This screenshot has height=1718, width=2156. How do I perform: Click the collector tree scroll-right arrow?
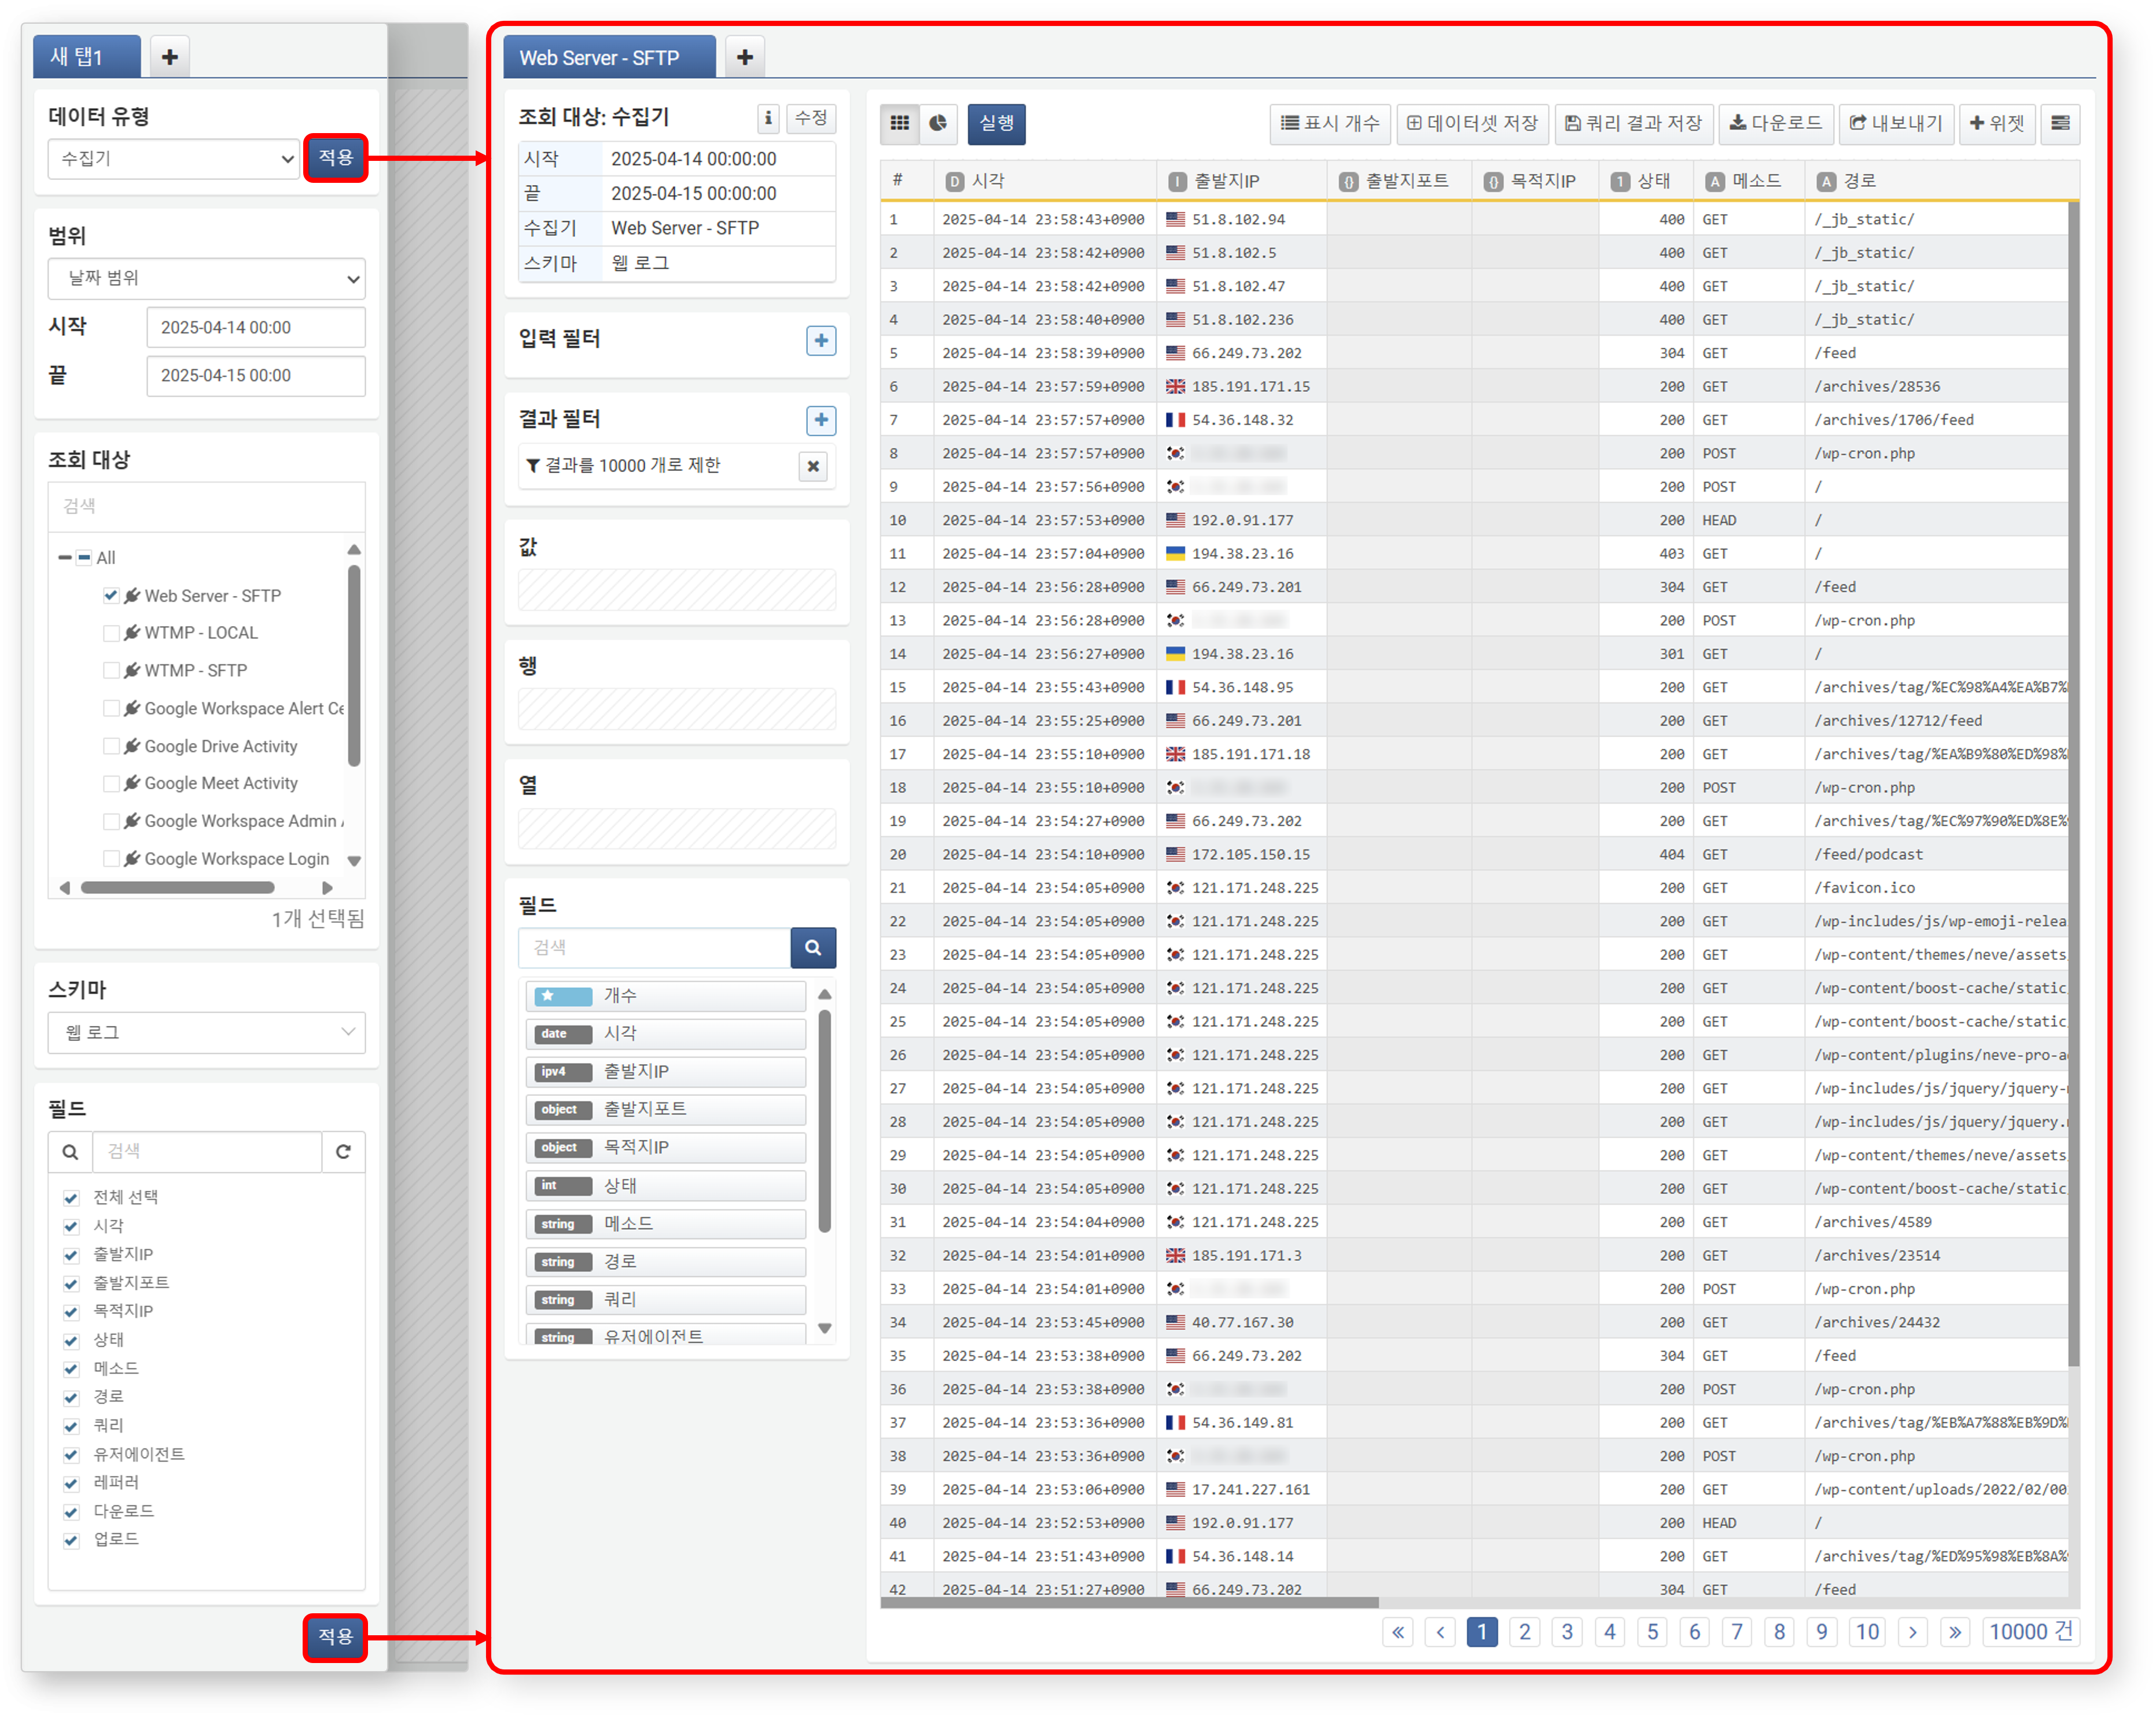click(327, 887)
